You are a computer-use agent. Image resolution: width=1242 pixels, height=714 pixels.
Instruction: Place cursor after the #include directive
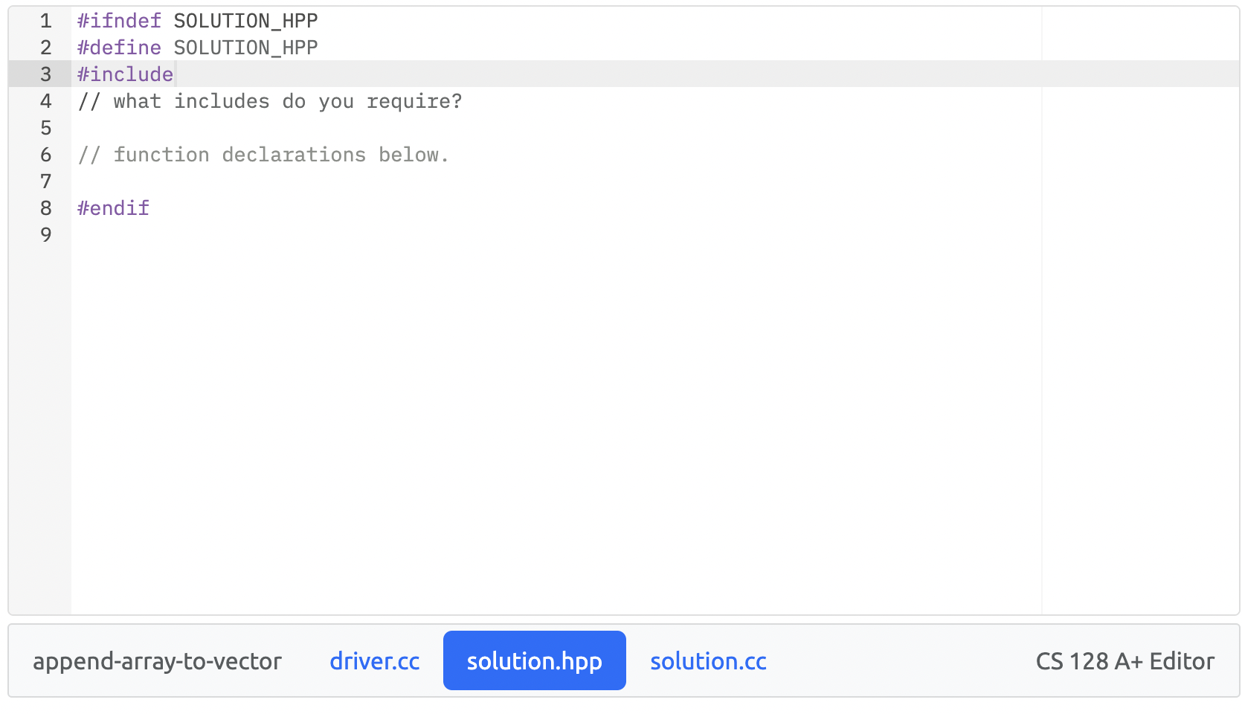pyautogui.click(x=177, y=74)
